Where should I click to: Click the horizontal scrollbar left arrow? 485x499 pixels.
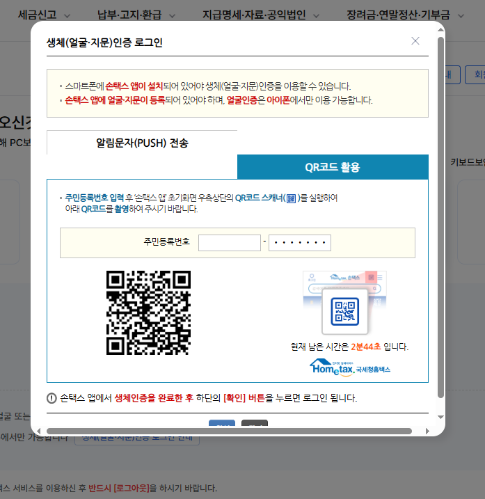[x=39, y=431]
